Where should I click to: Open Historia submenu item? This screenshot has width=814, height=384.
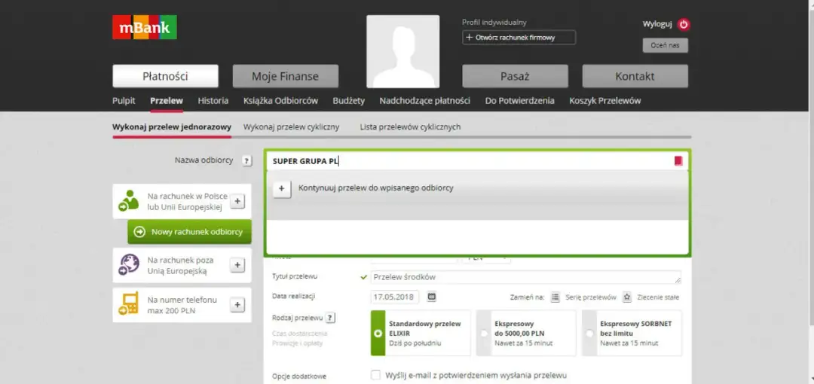click(213, 101)
